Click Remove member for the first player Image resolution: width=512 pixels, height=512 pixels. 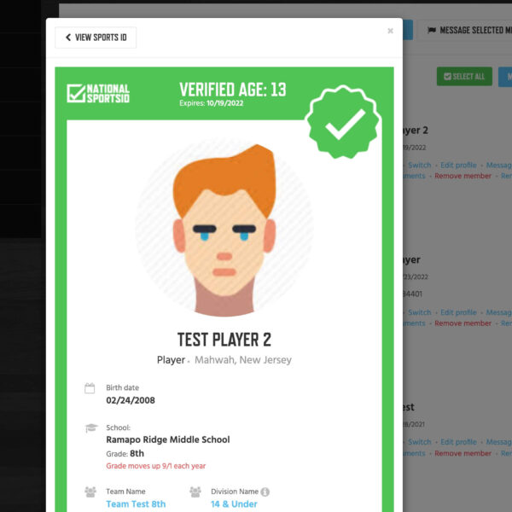pyautogui.click(x=463, y=176)
